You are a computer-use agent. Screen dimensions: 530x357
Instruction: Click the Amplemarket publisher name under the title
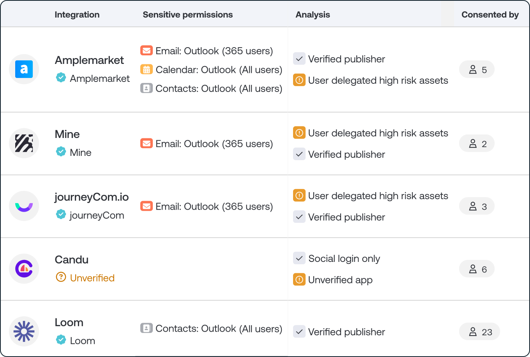pos(100,78)
